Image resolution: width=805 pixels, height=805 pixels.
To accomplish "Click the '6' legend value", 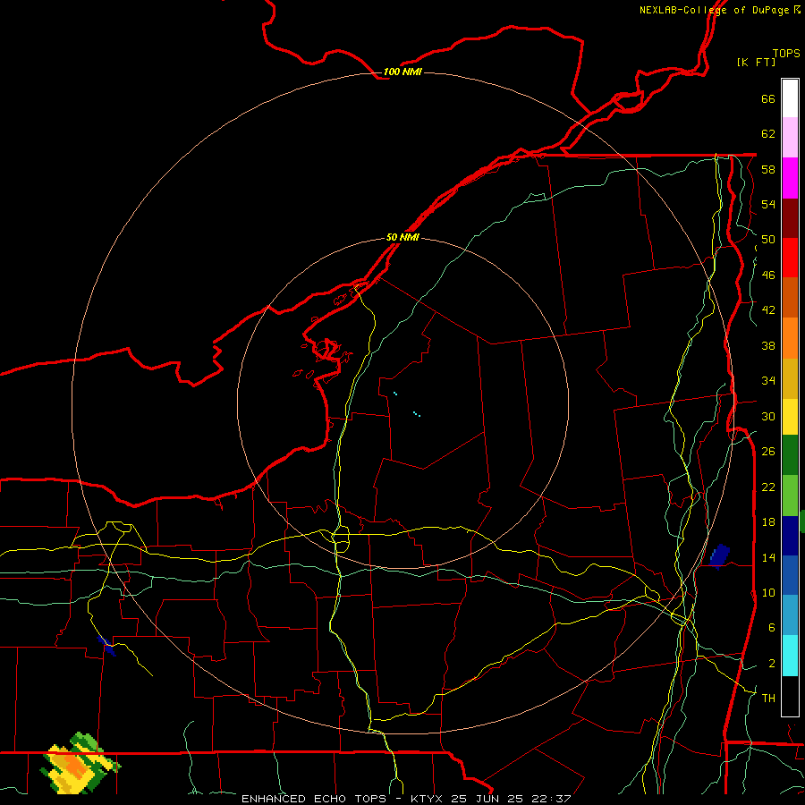I will click(x=772, y=628).
